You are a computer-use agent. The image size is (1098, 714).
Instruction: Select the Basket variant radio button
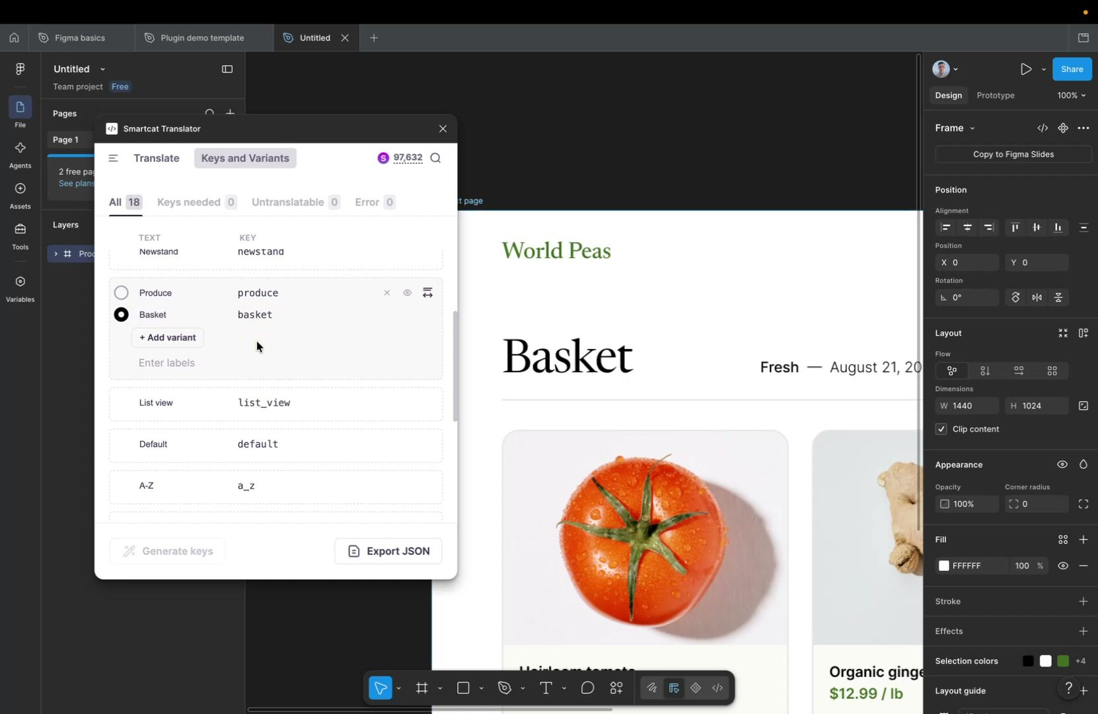pos(121,315)
